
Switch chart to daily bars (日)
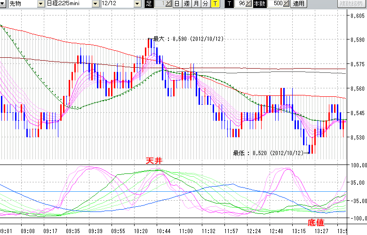tap(177, 4)
